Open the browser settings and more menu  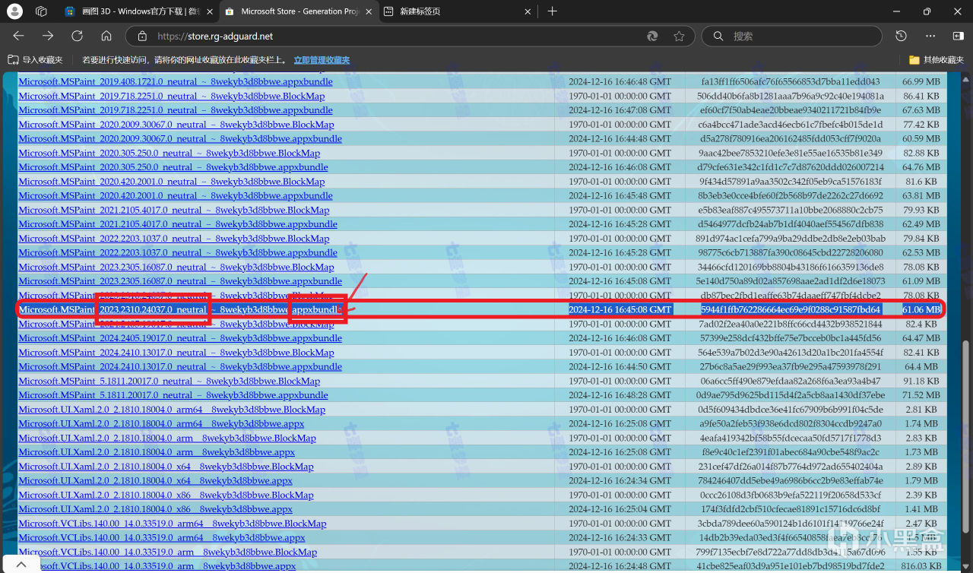(930, 36)
